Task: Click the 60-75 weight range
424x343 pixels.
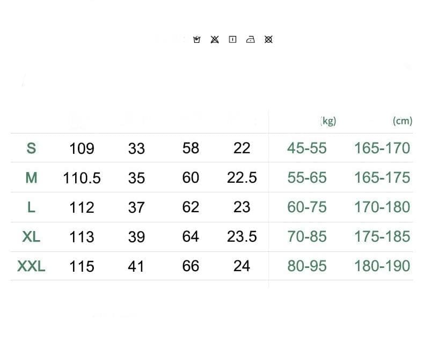Action: [x=307, y=207]
